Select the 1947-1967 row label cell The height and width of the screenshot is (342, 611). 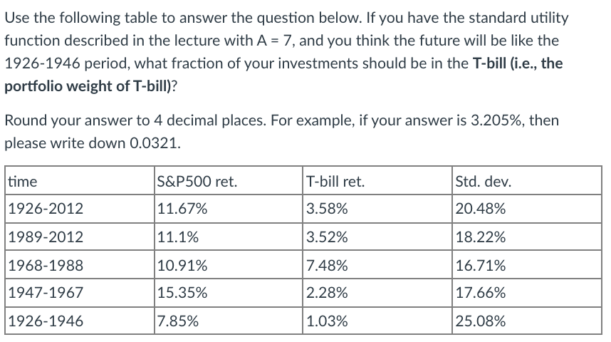click(46, 294)
